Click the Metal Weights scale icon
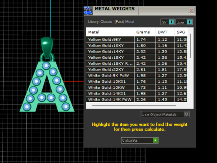The width and height of the screenshot is (217, 163). pos(88,11)
